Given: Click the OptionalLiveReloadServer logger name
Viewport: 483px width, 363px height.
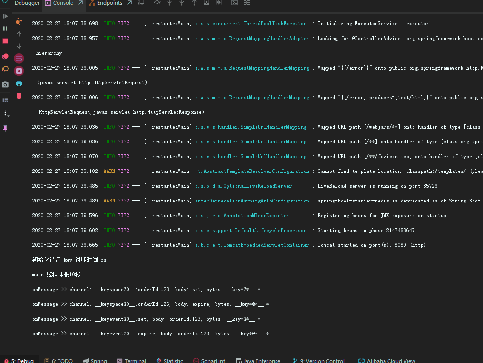Looking at the screenshot, I should (243, 186).
